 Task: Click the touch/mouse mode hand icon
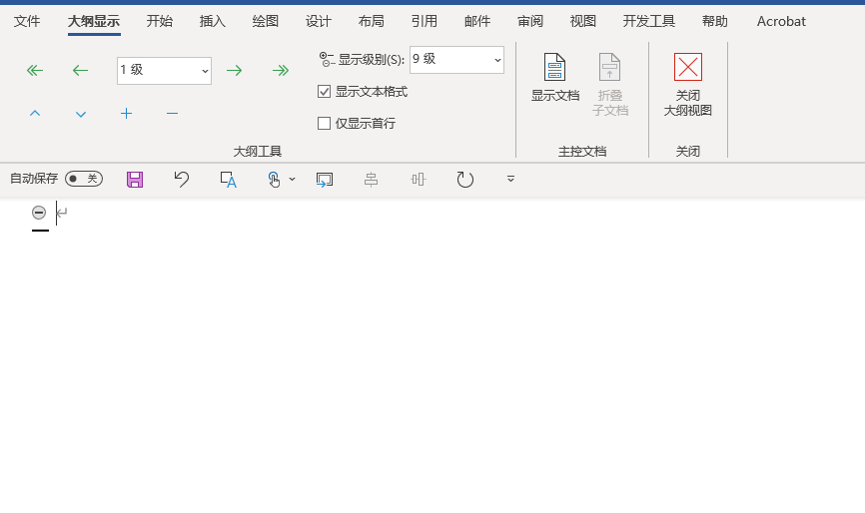tap(274, 179)
